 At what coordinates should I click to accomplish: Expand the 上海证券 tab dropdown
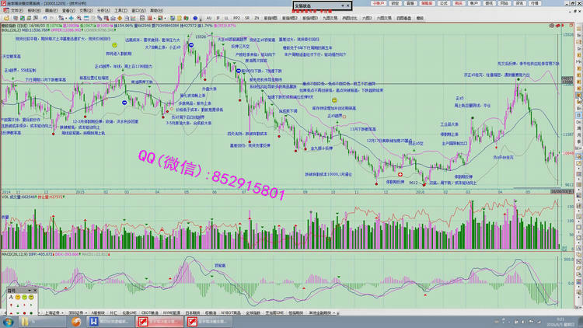click(63, 312)
